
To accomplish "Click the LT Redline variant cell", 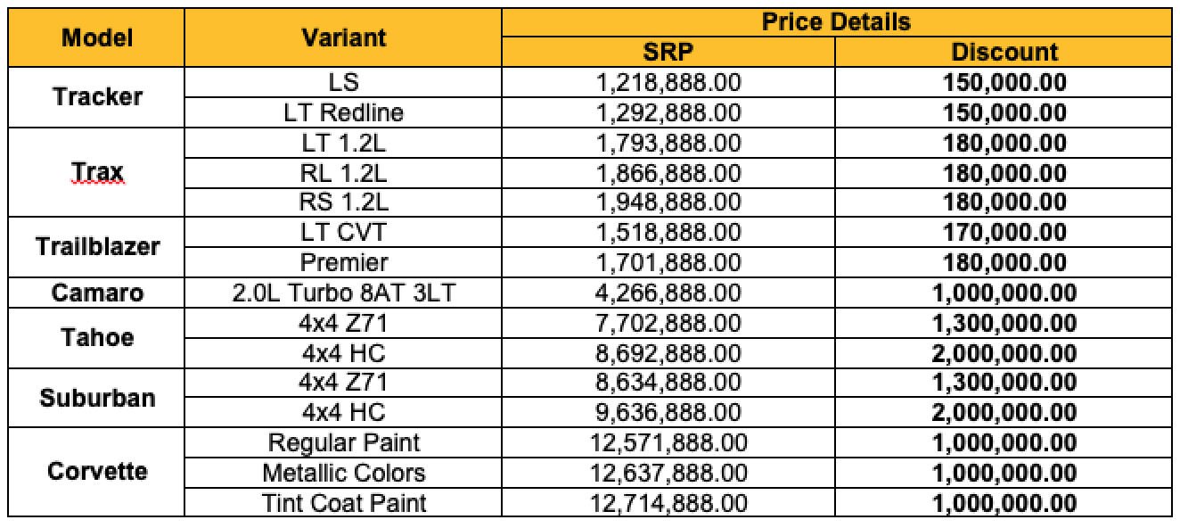I will 343,113.
